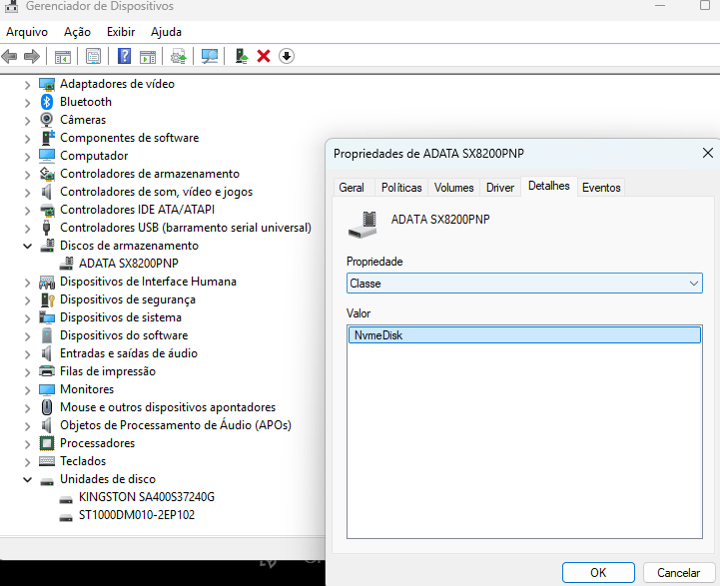The height and width of the screenshot is (586, 720).
Task: Open the Ajuda menu
Action: 166,32
